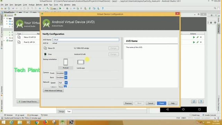This screenshot has width=222, height=125.
Task: Open File Explorer from taskbar
Action: pos(20,122)
